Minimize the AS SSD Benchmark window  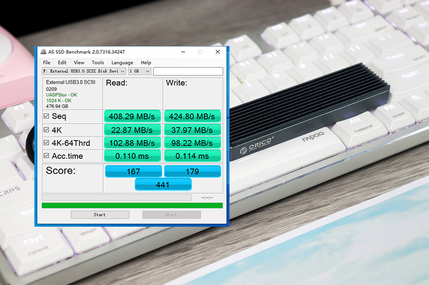183,52
